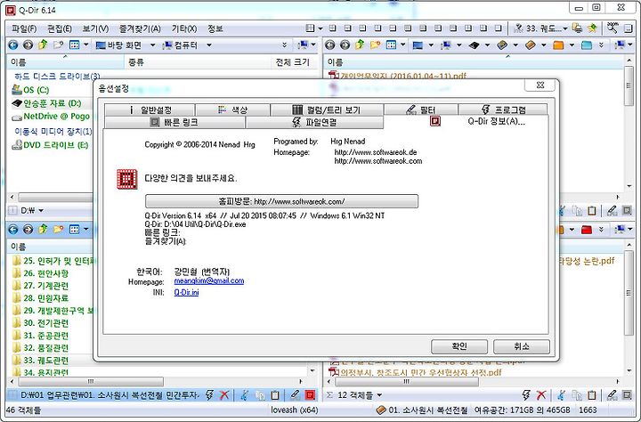Go forward in the top-right pane

345,45
